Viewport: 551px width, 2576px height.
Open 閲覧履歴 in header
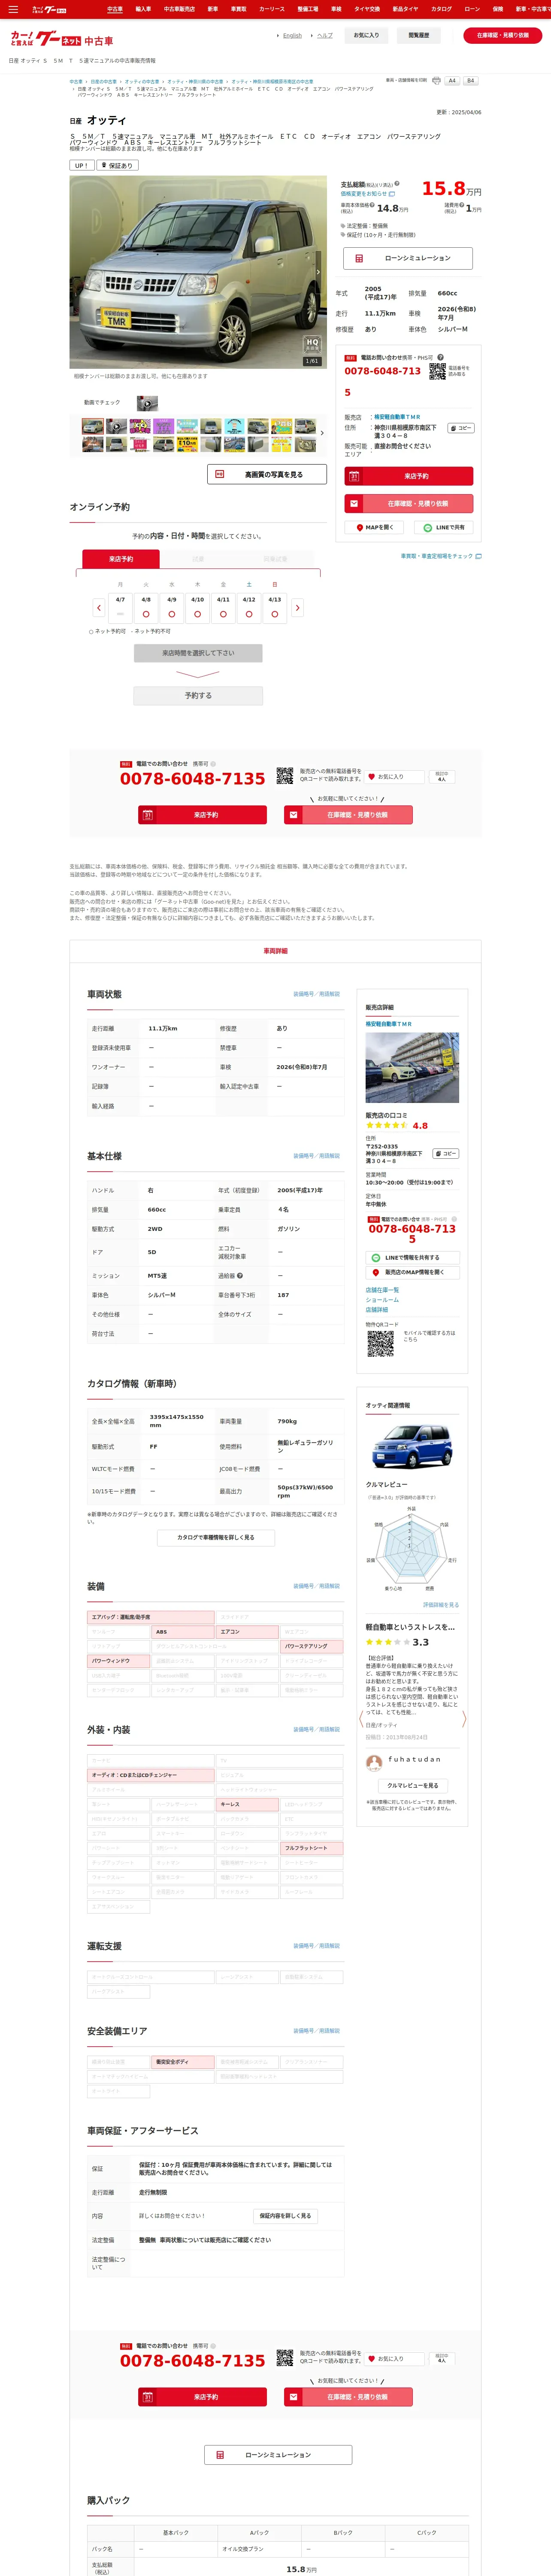pyautogui.click(x=418, y=35)
